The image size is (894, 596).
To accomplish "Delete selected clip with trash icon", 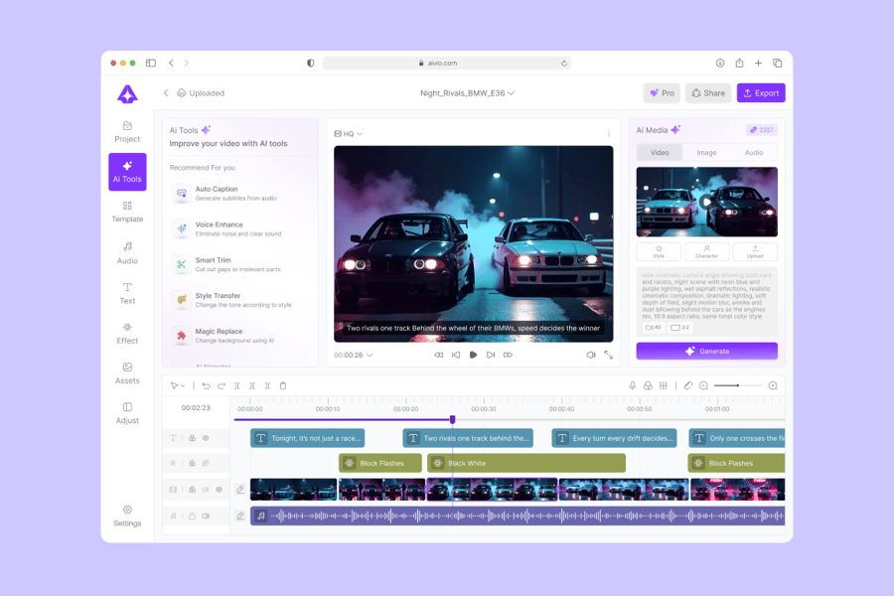I will 283,385.
